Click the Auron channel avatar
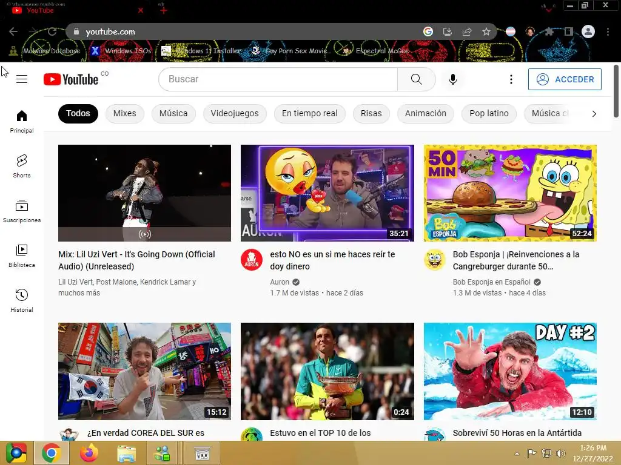Image resolution: width=621 pixels, height=465 pixels. [252, 260]
